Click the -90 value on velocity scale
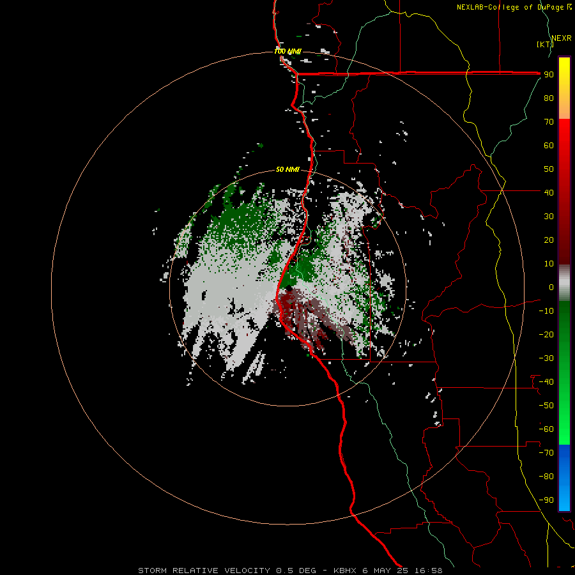The image size is (575, 575). pos(546,500)
